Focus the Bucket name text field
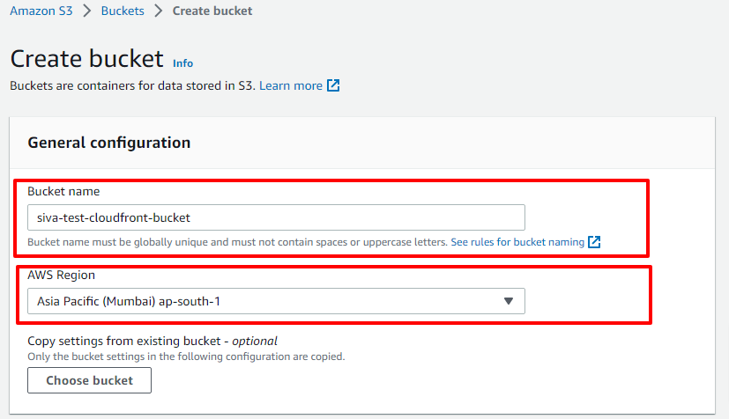Screen dimensions: 729x419 [276, 217]
